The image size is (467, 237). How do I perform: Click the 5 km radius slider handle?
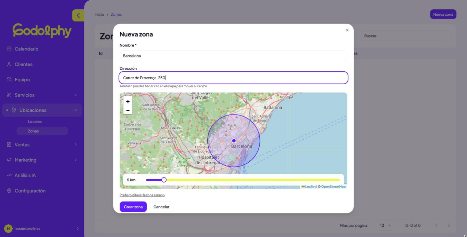[164, 180]
